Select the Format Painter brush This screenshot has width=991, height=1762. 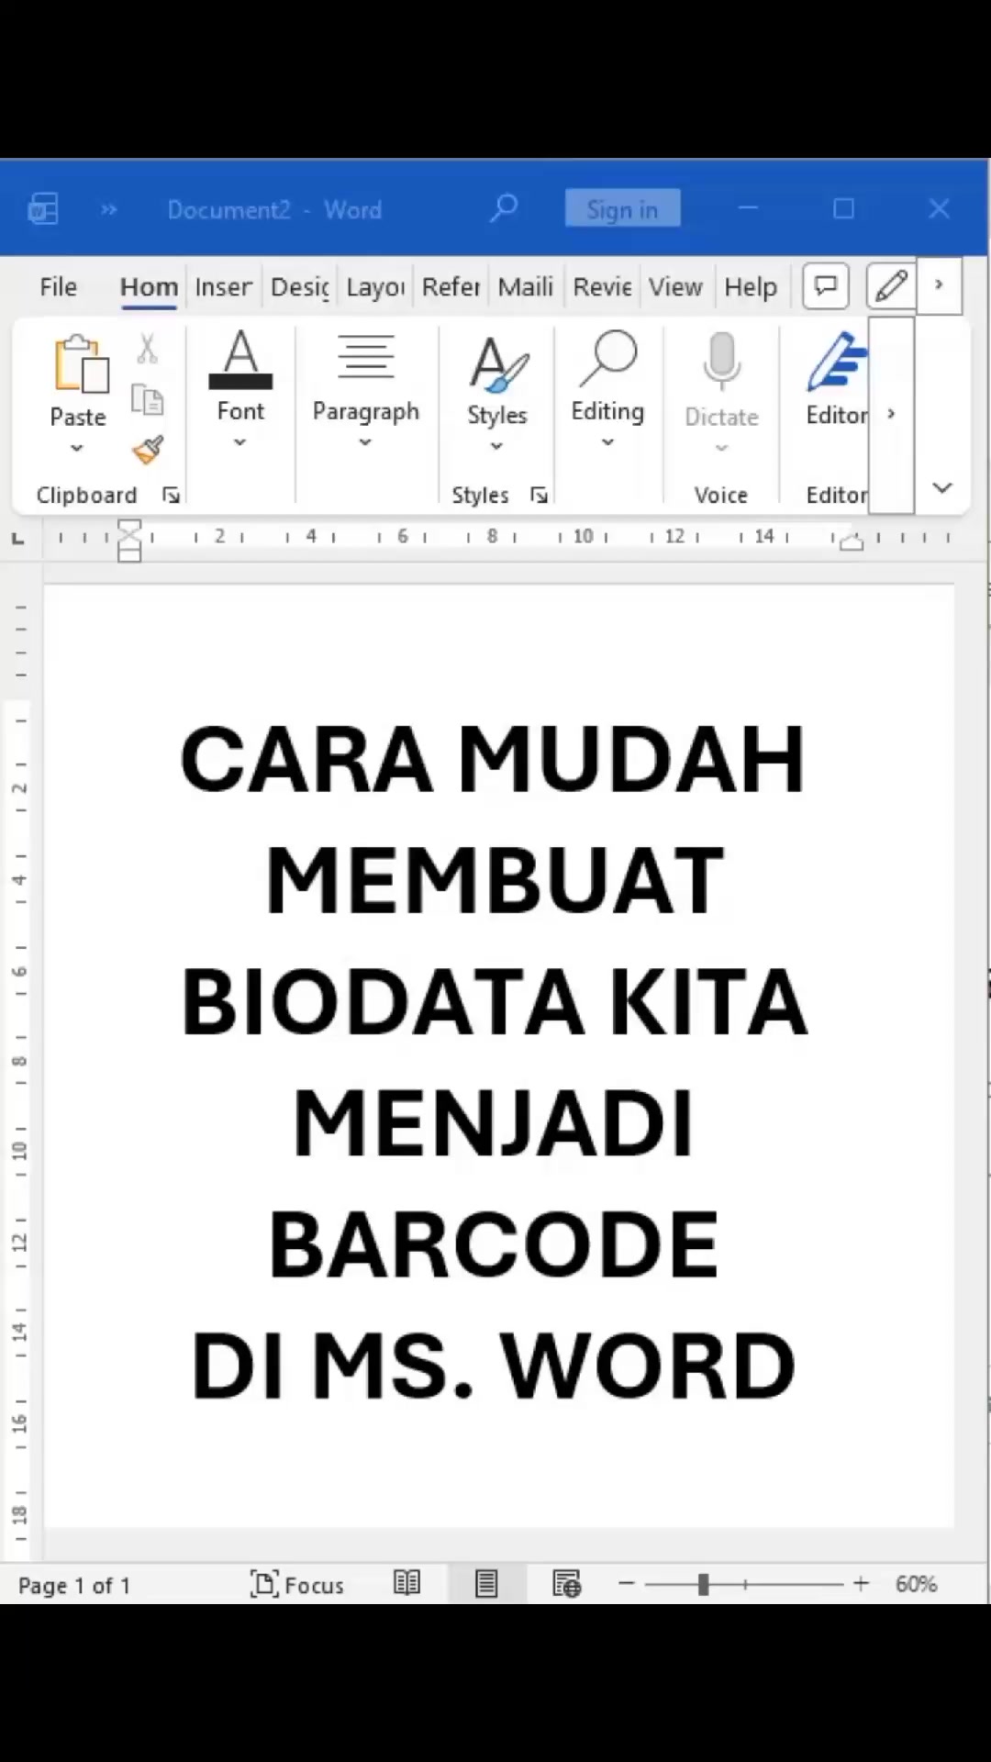pyautogui.click(x=148, y=450)
